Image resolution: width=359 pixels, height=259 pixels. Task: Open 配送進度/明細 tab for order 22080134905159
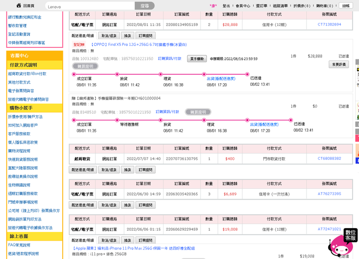[83, 35]
